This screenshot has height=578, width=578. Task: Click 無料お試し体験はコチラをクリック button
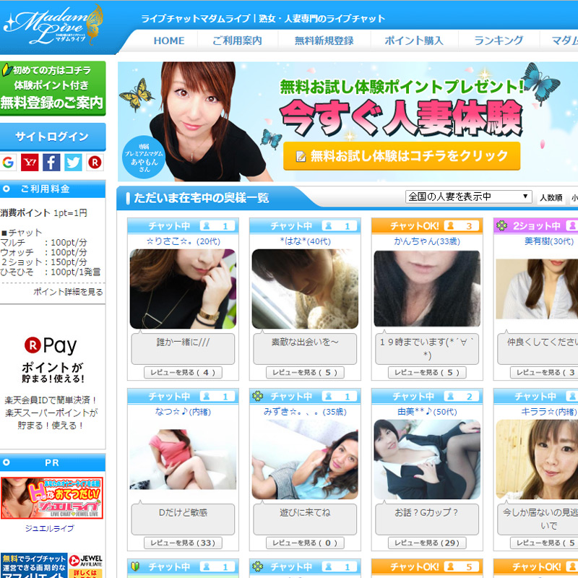pyautogui.click(x=402, y=156)
